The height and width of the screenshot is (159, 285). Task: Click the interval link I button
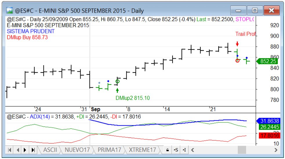coord(184,150)
